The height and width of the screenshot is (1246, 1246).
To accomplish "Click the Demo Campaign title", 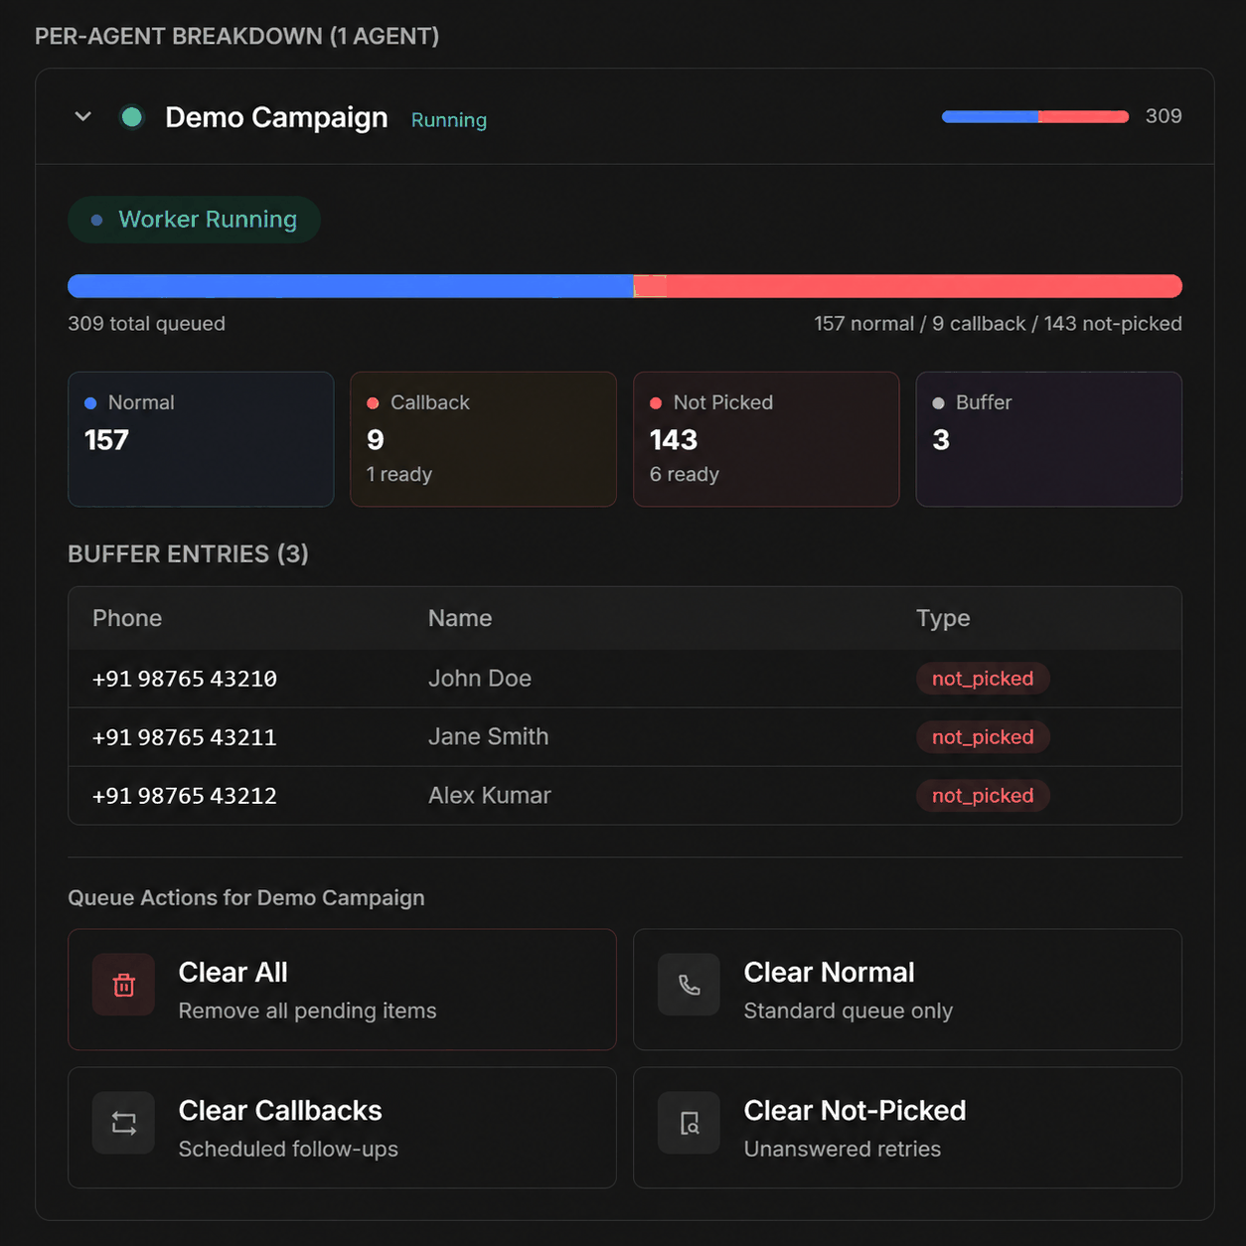I will [276, 117].
